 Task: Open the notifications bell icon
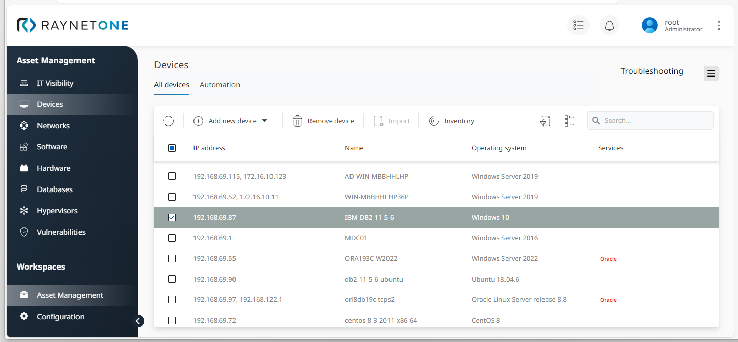tap(609, 25)
